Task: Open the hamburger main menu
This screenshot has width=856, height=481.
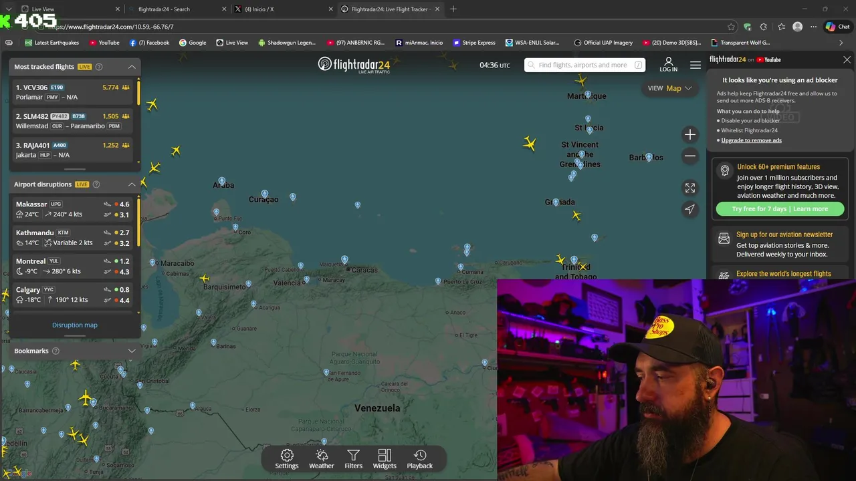Action: (695, 65)
